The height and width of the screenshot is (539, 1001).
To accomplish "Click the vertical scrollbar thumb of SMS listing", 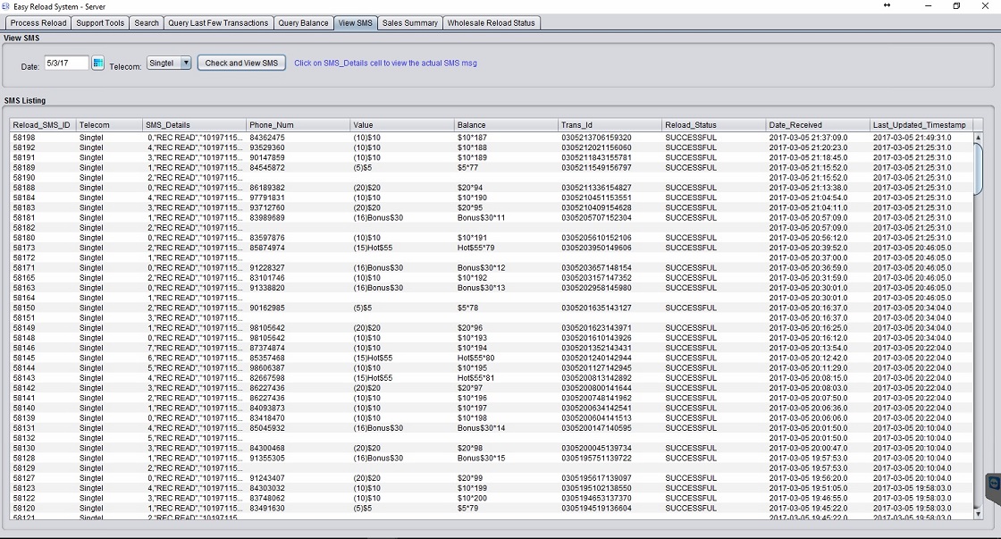I will pos(978,169).
